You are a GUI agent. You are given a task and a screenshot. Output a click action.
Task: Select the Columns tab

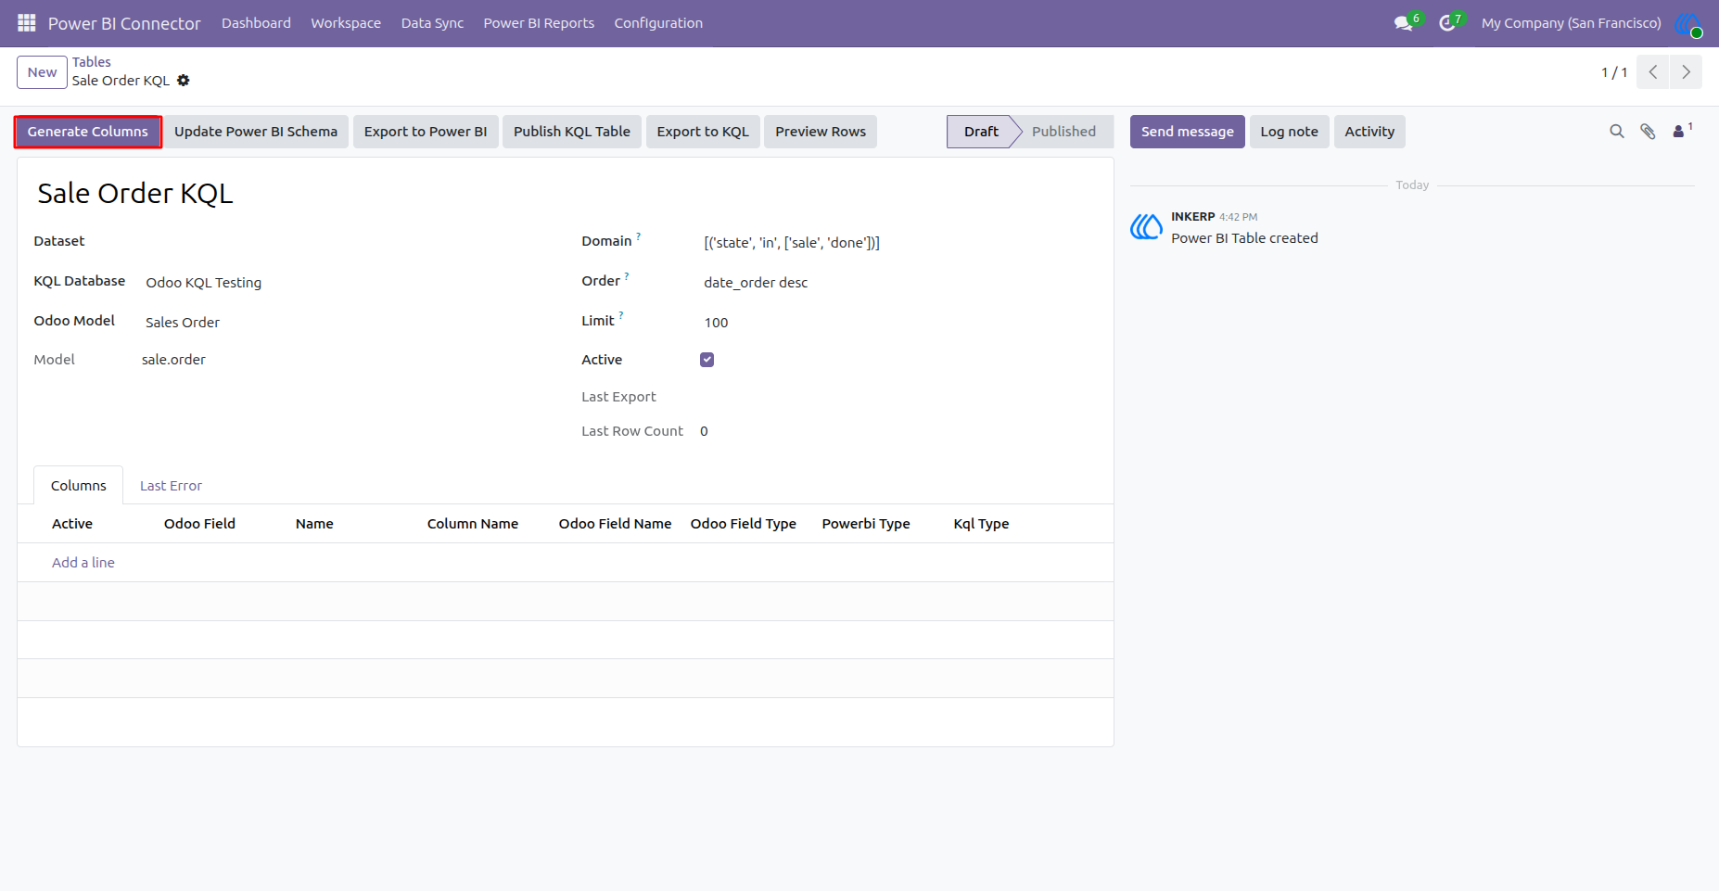pyautogui.click(x=79, y=486)
